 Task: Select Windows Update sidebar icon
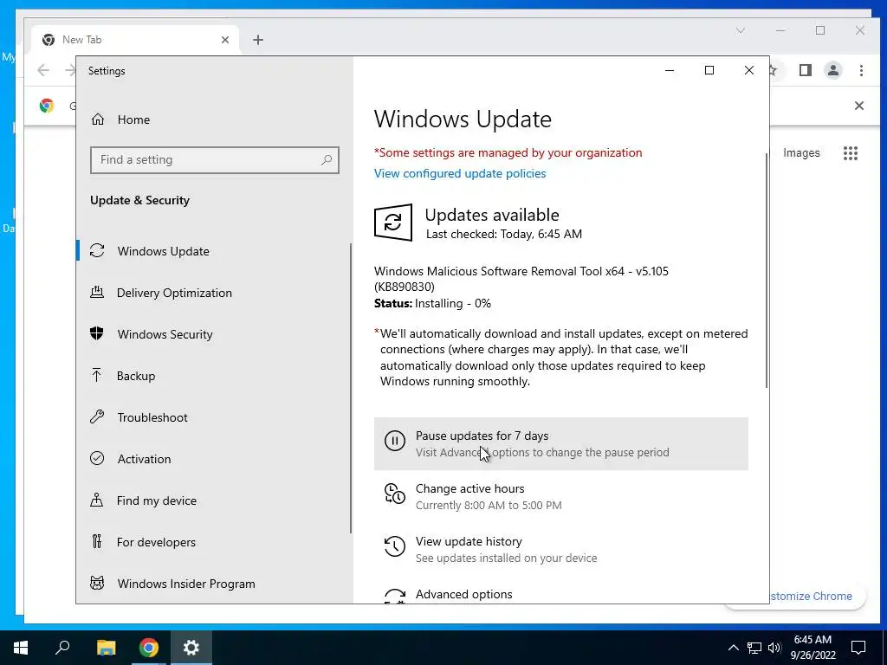point(97,250)
